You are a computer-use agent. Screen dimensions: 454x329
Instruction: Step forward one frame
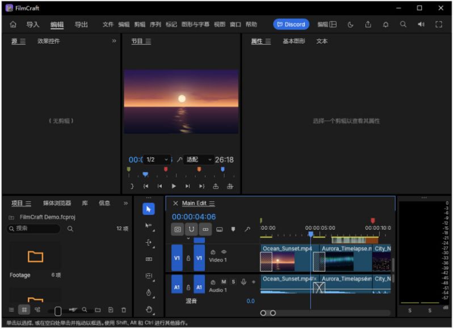(x=187, y=187)
